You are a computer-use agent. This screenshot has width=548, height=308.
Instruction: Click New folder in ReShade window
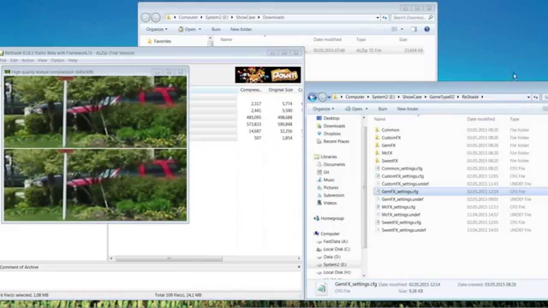[x=408, y=109]
